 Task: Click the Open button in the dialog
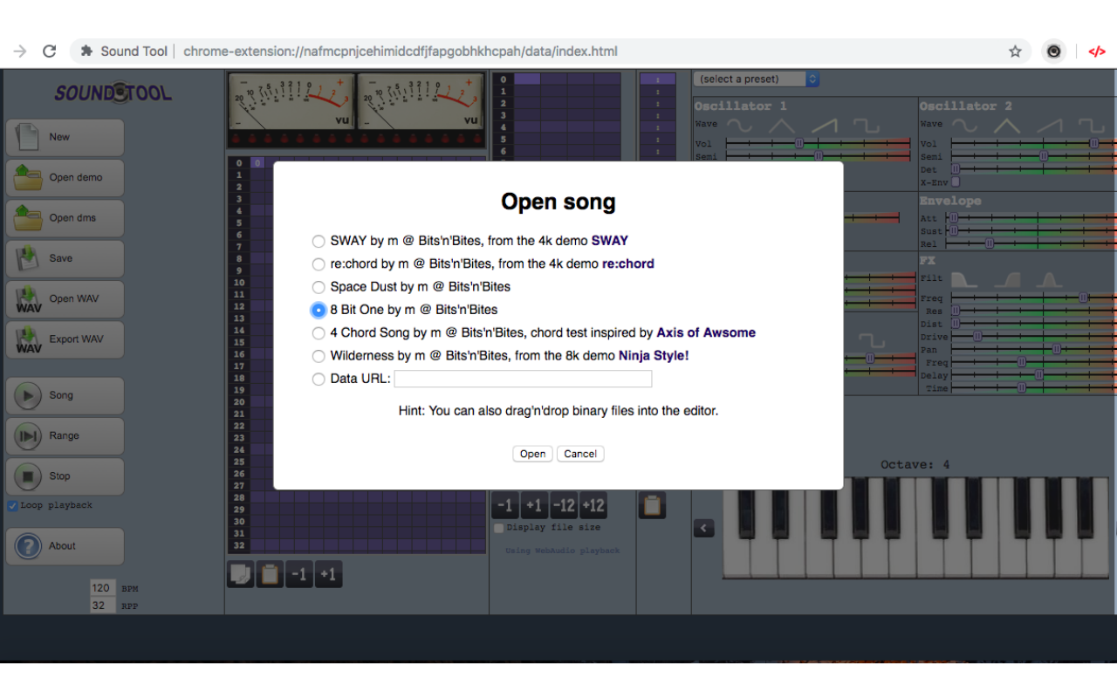tap(532, 454)
